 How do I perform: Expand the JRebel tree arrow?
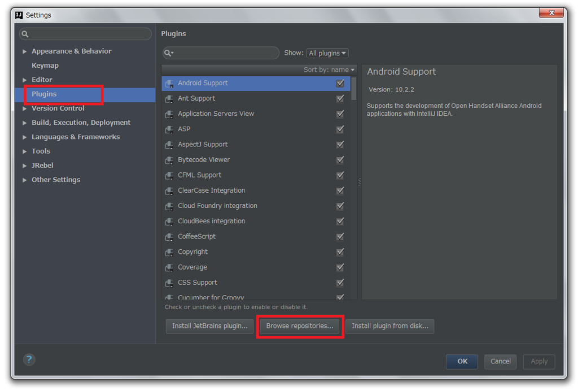point(24,166)
